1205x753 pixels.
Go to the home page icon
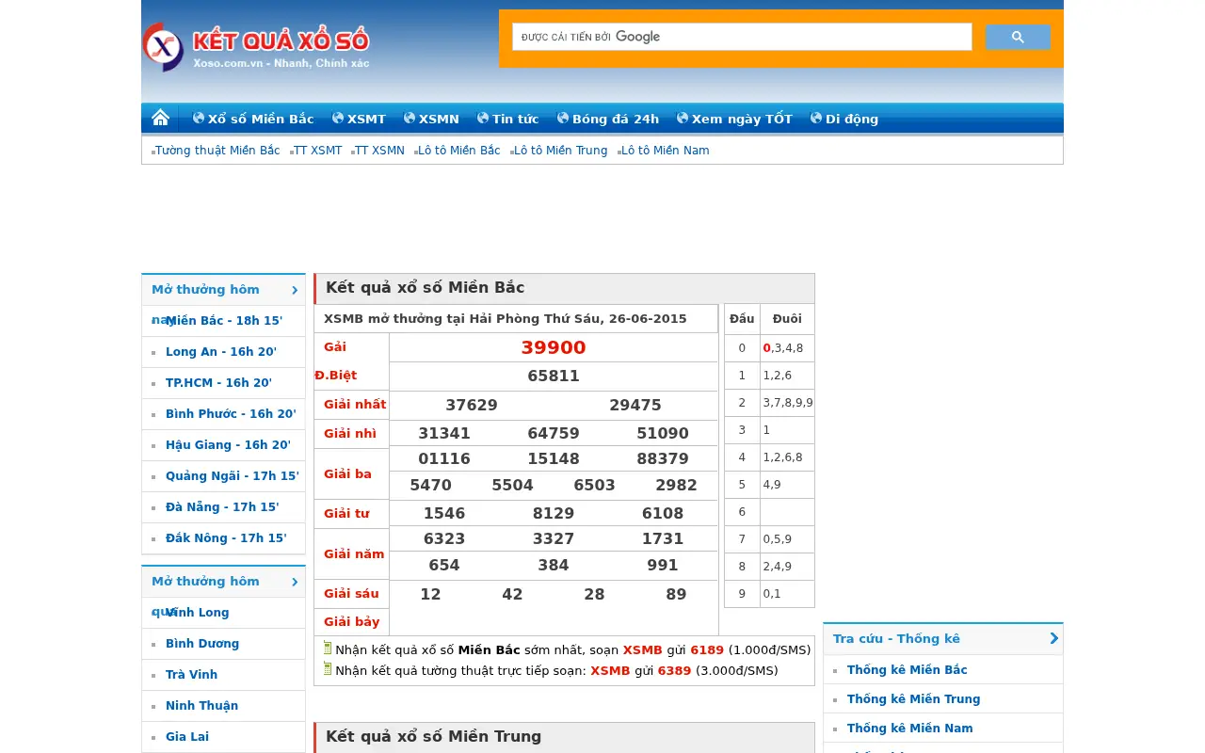161,118
